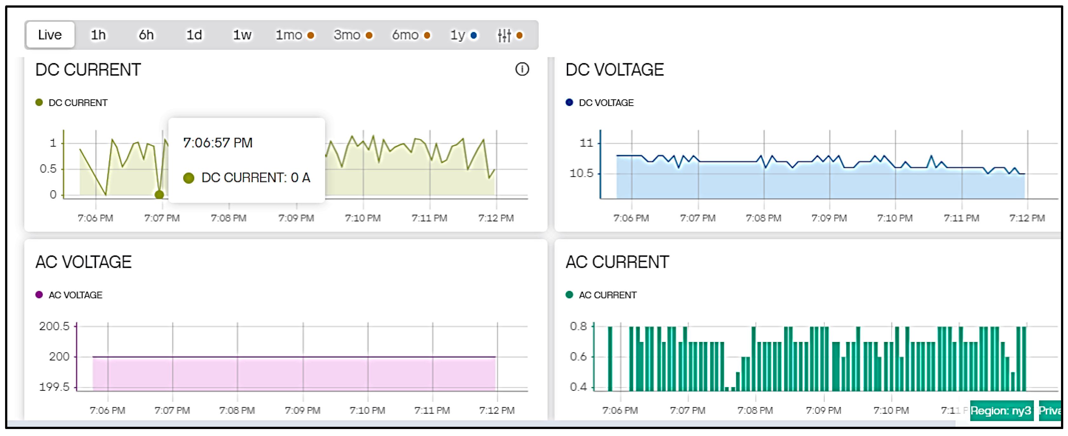The image size is (1068, 436).
Task: Click the highlighted 0 A data point
Action: coord(159,194)
